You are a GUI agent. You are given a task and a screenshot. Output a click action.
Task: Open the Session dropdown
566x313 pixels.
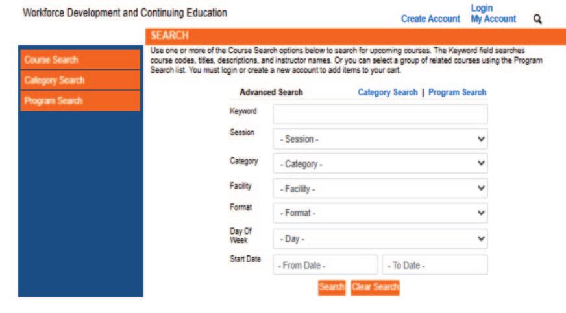pos(380,139)
